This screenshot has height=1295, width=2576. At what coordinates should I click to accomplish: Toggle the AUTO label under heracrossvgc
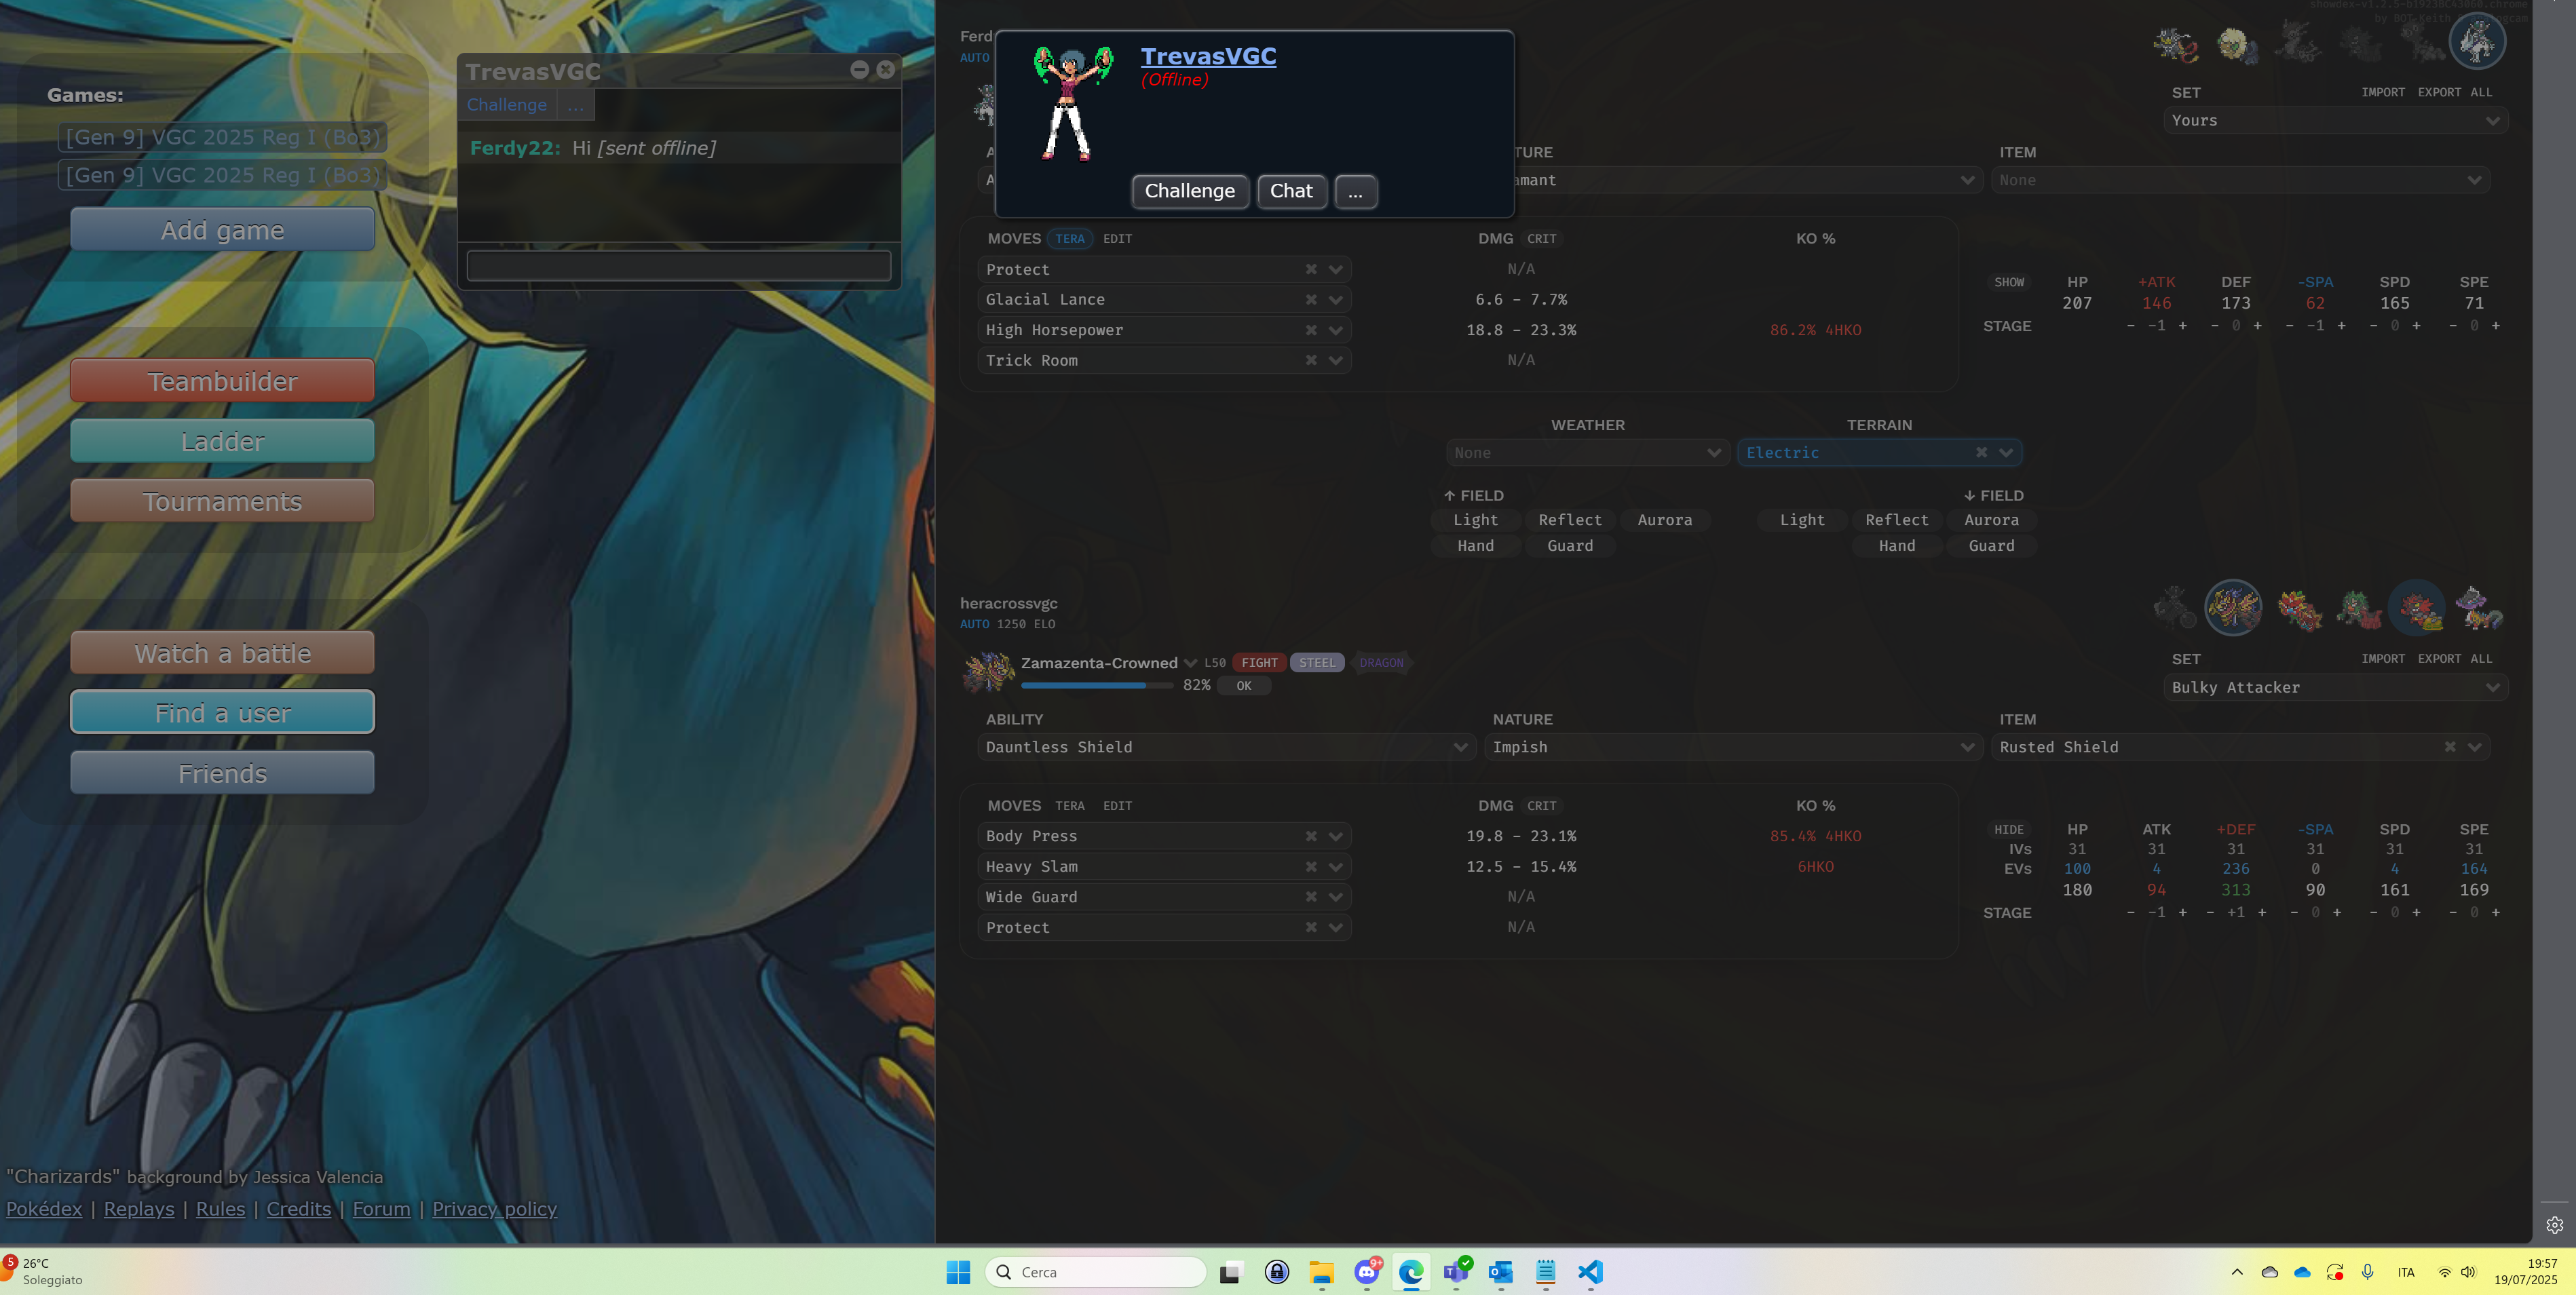tap(974, 624)
